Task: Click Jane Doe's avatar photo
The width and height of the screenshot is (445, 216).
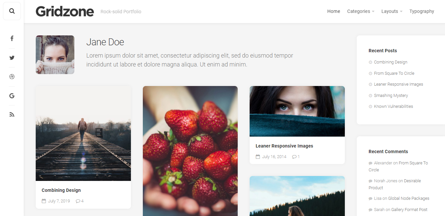Action: click(55, 55)
